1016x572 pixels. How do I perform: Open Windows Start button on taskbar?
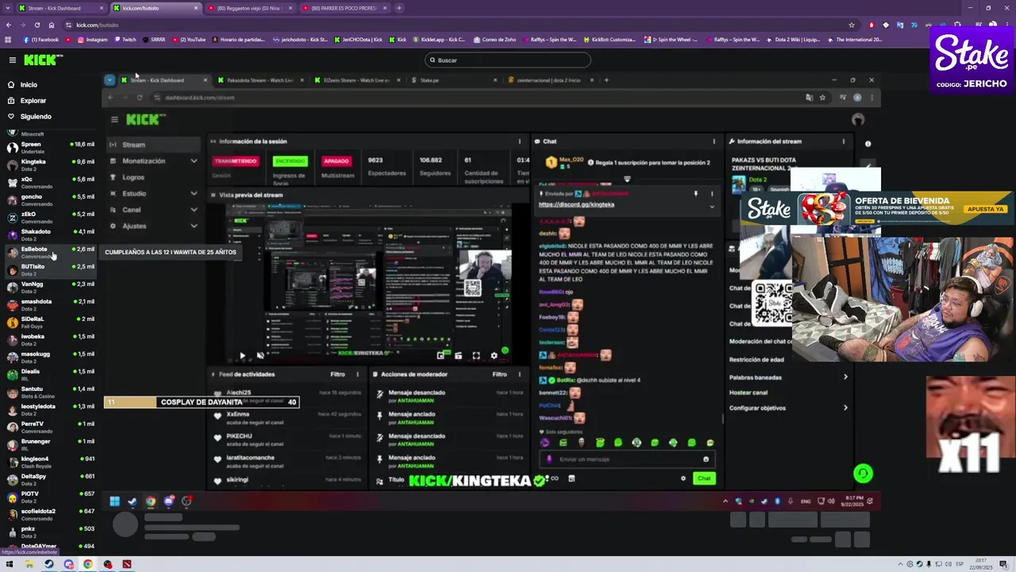[x=9, y=564]
